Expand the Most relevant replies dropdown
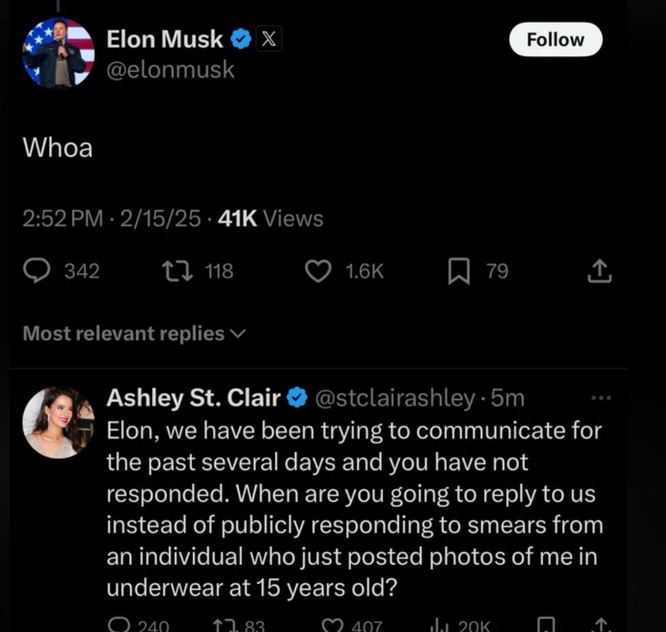Screen dimensions: 666x632 coord(133,334)
